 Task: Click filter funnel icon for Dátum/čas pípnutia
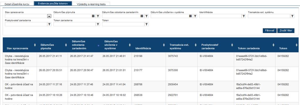(98, 16)
